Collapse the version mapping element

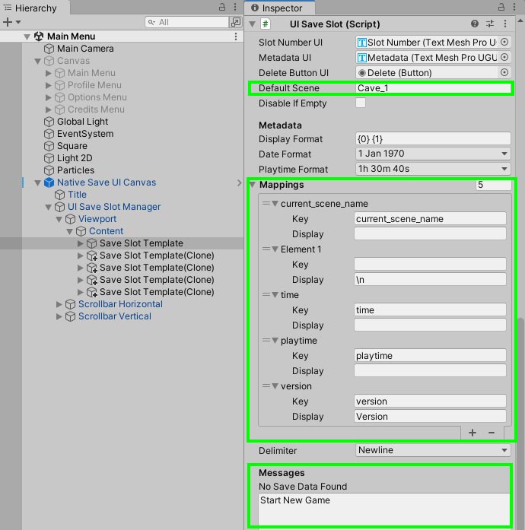coord(275,386)
